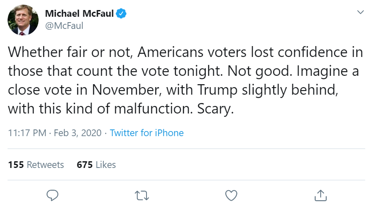View the 155 Retweets list
This screenshot has height=209, width=374.
pyautogui.click(x=36, y=165)
